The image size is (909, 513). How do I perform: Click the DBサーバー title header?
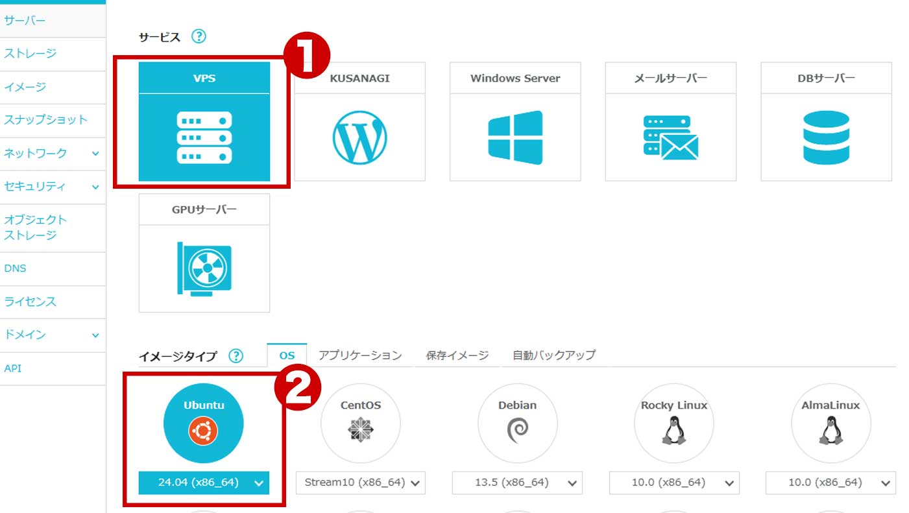coord(826,78)
